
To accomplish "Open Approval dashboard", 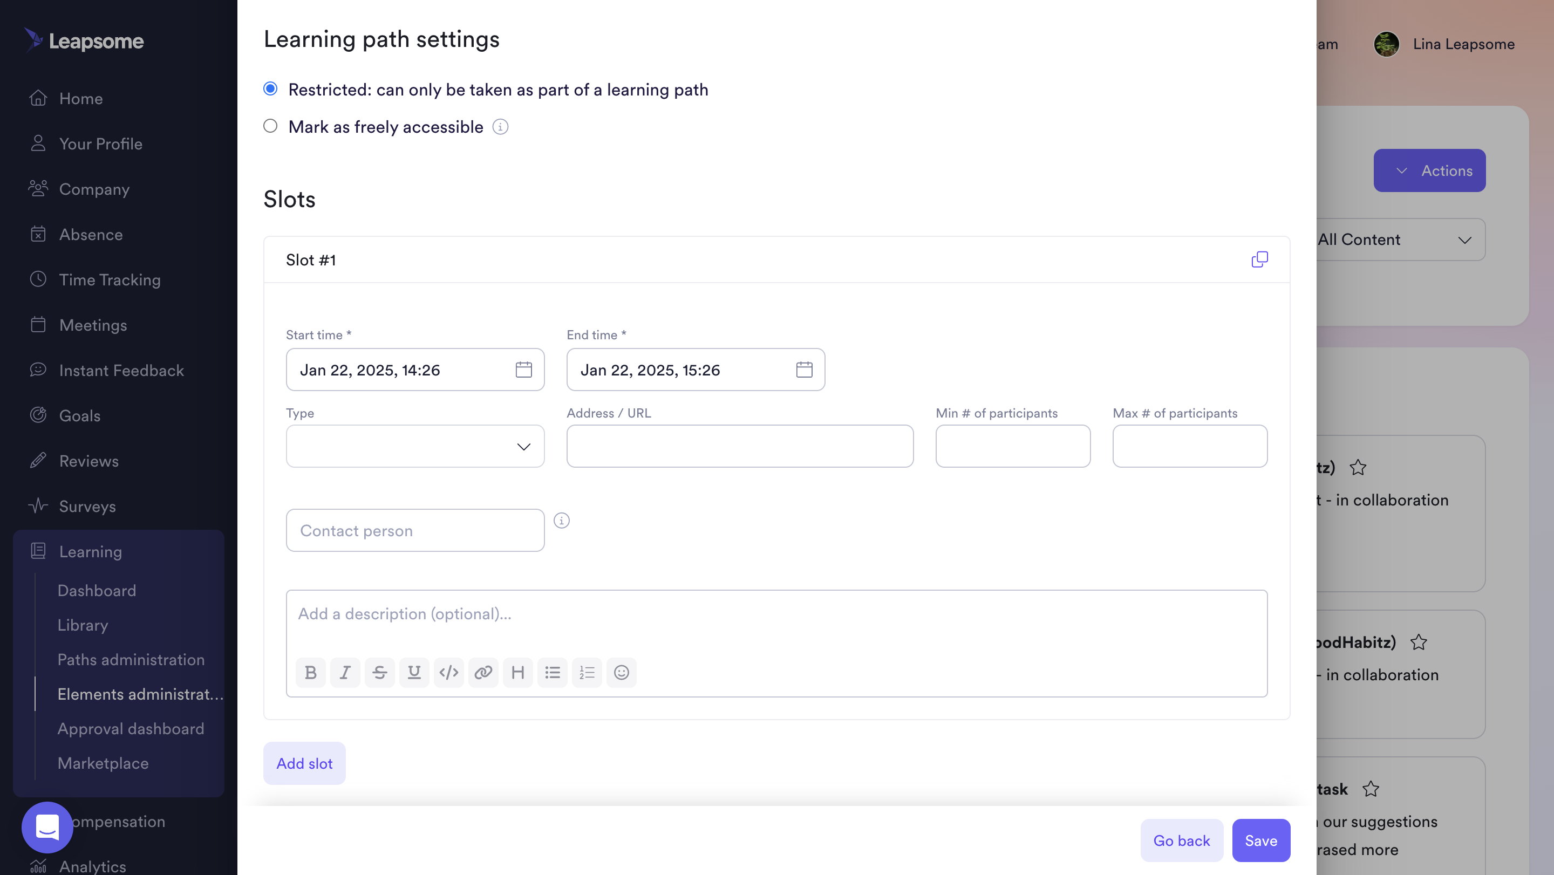I will [x=131, y=728].
